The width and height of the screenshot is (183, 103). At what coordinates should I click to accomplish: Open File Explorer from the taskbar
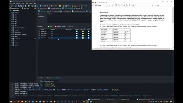click(x=37, y=102)
